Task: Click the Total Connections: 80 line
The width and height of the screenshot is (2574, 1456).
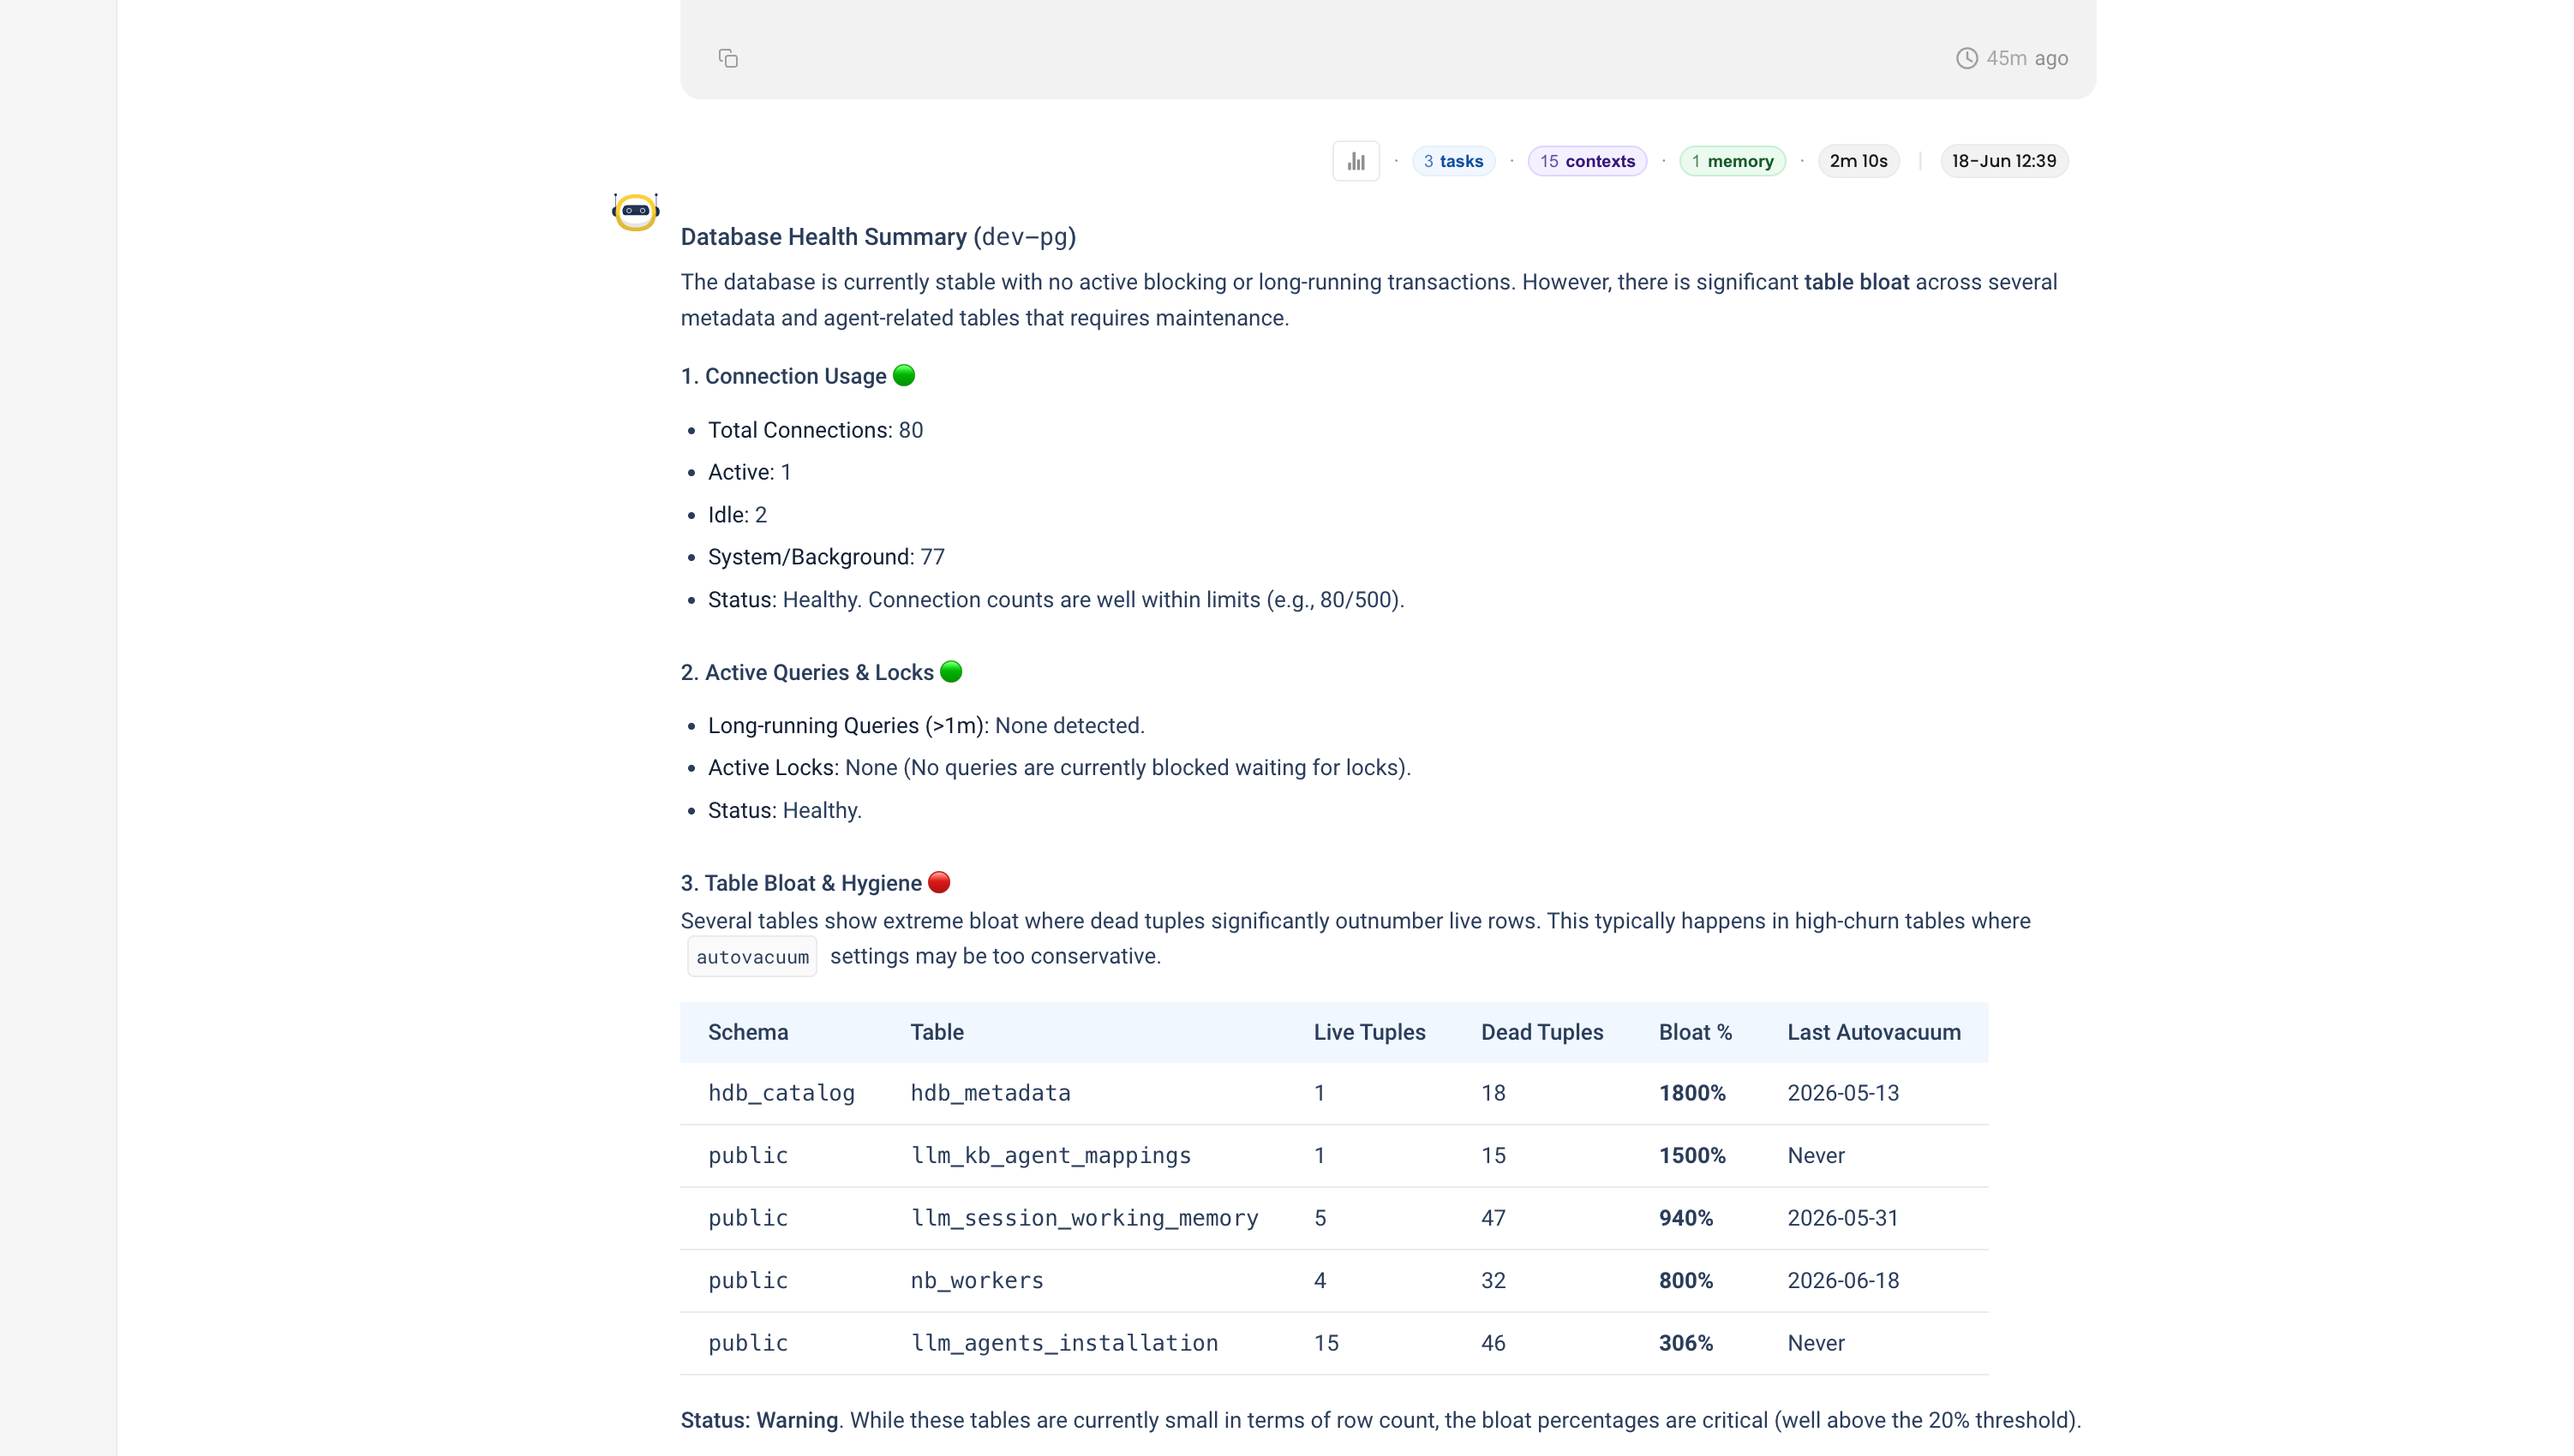Action: pos(816,430)
